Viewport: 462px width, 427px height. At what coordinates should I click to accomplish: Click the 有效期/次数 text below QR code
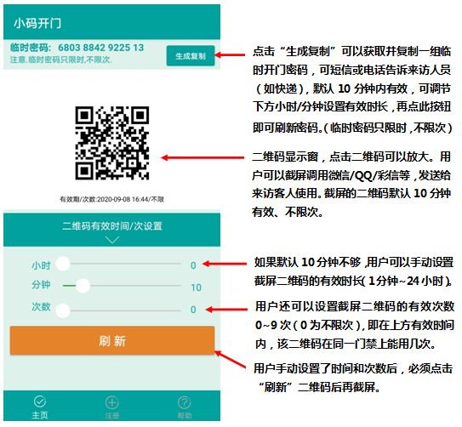(112, 199)
